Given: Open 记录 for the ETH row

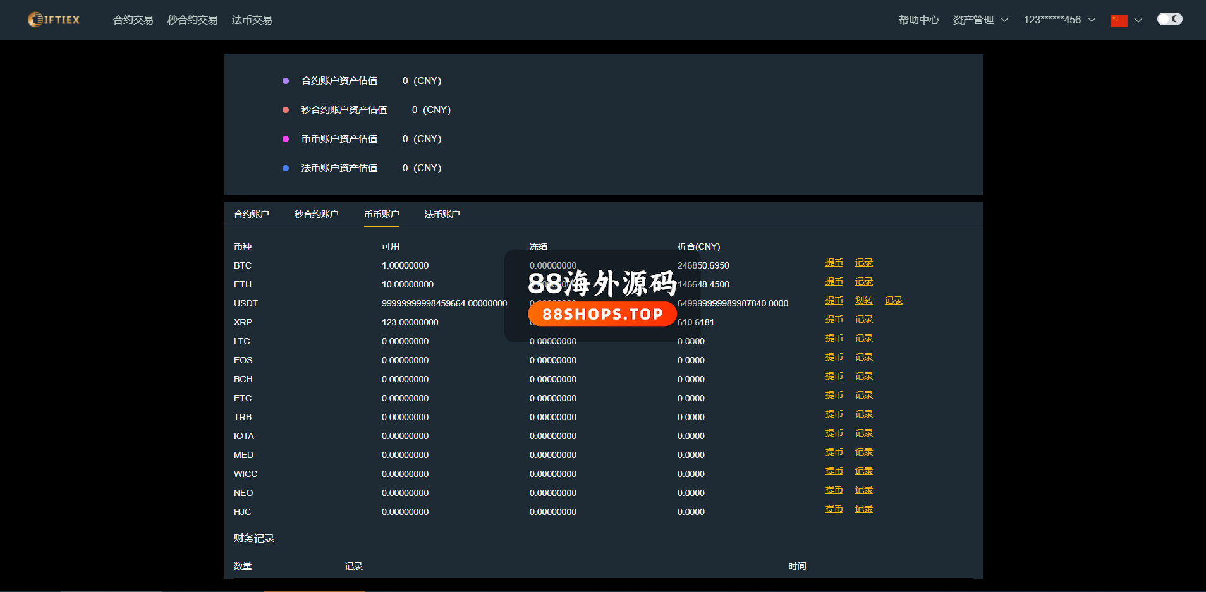Looking at the screenshot, I should pyautogui.click(x=863, y=282).
